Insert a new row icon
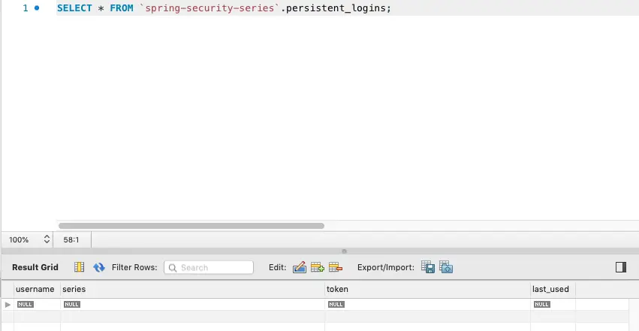The height and width of the screenshot is (331, 639). 317,267
